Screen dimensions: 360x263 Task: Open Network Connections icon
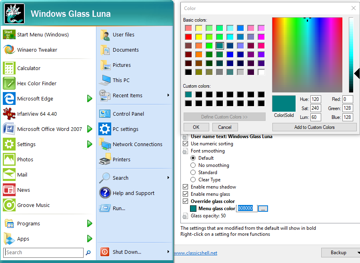coord(105,144)
